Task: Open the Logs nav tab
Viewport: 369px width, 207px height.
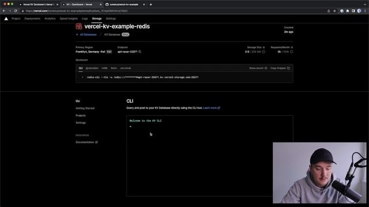Action: 85,18
